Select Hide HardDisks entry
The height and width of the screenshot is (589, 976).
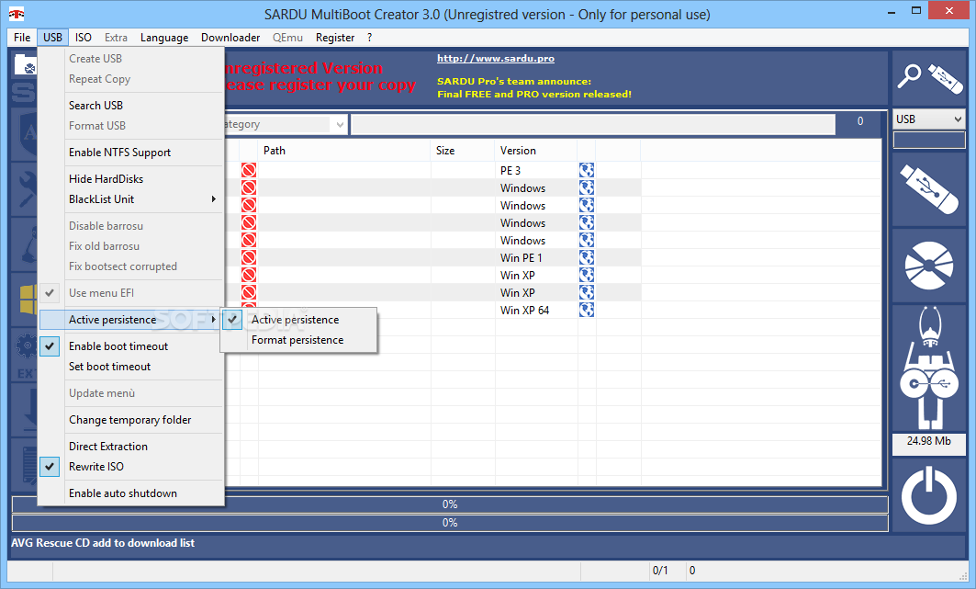106,178
